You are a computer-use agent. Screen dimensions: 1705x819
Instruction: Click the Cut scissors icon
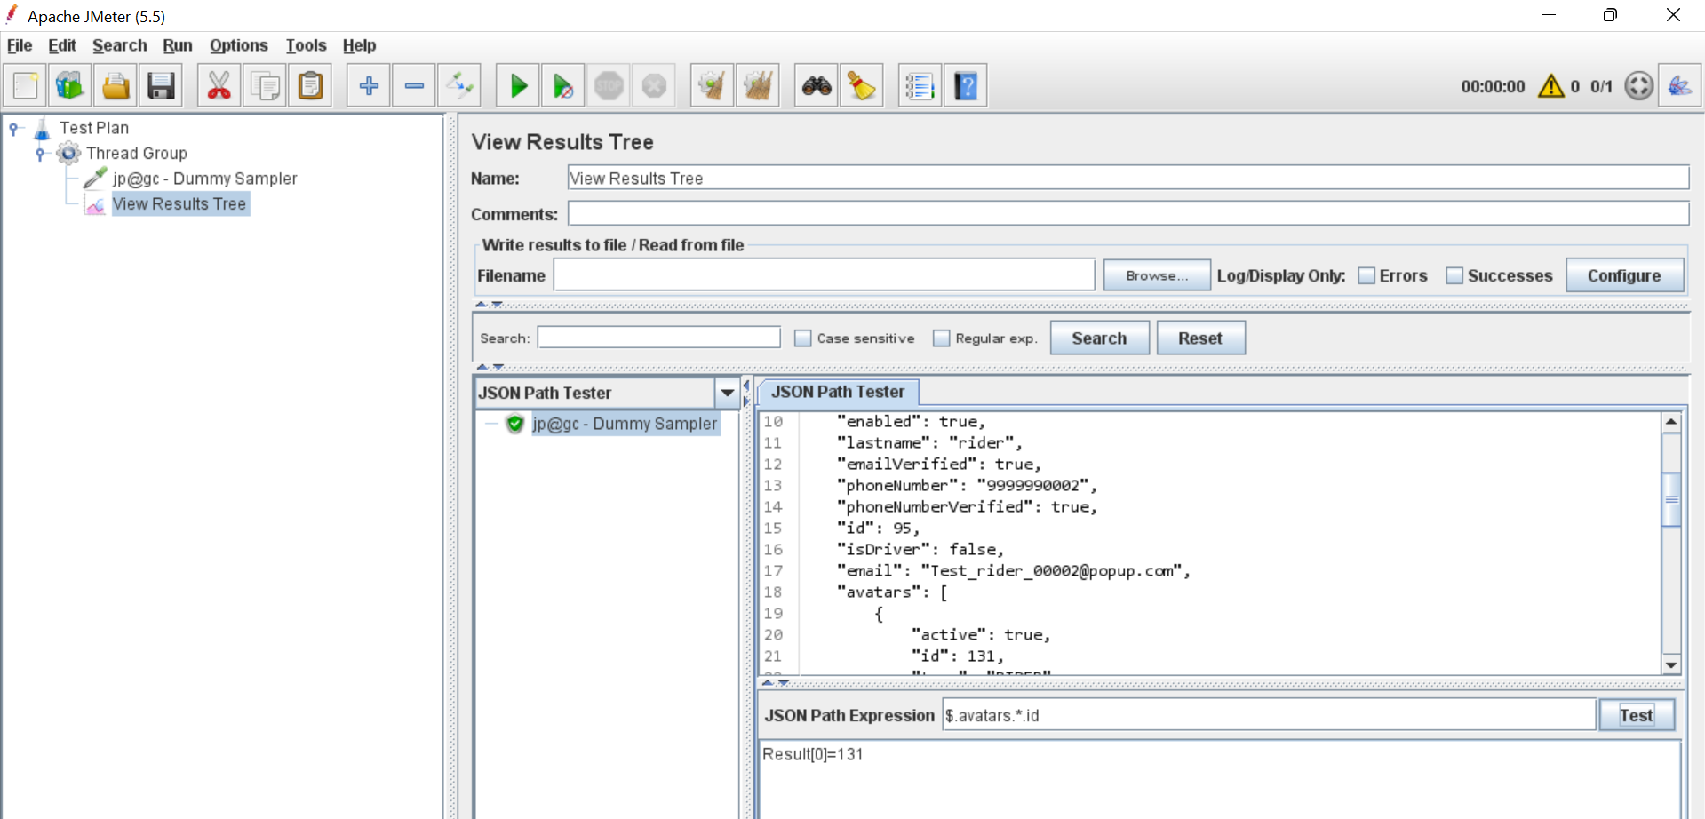(x=219, y=86)
